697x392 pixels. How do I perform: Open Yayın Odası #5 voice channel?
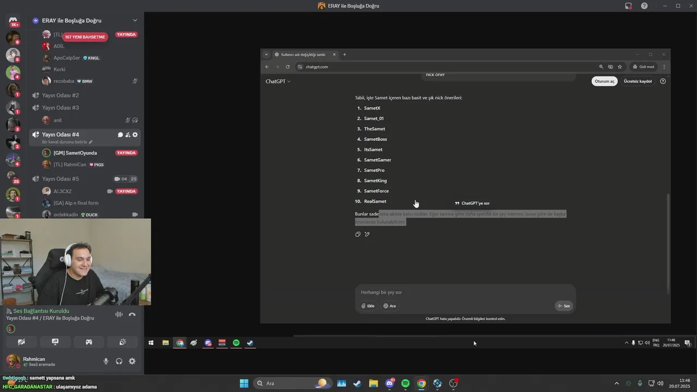click(x=60, y=179)
